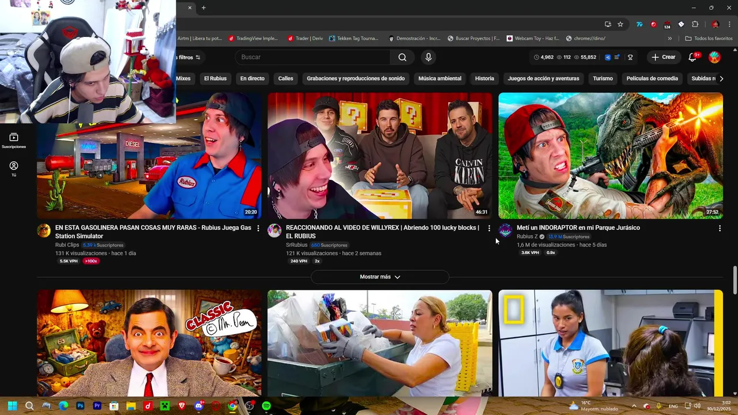Select the Turismo chip
The height and width of the screenshot is (415, 738).
click(x=603, y=78)
